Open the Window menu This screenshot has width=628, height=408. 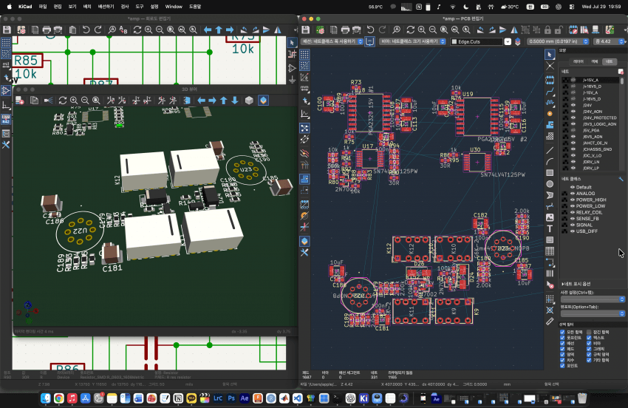[x=174, y=7]
